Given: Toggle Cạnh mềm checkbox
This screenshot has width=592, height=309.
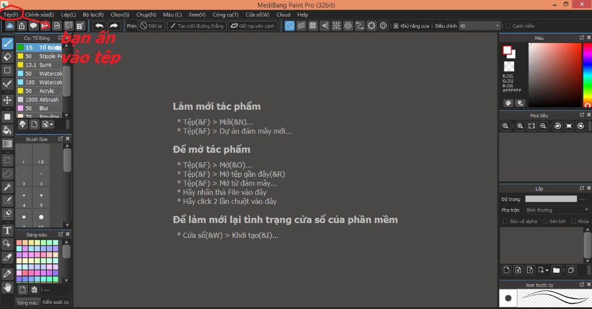Looking at the screenshot, I should point(508,26).
